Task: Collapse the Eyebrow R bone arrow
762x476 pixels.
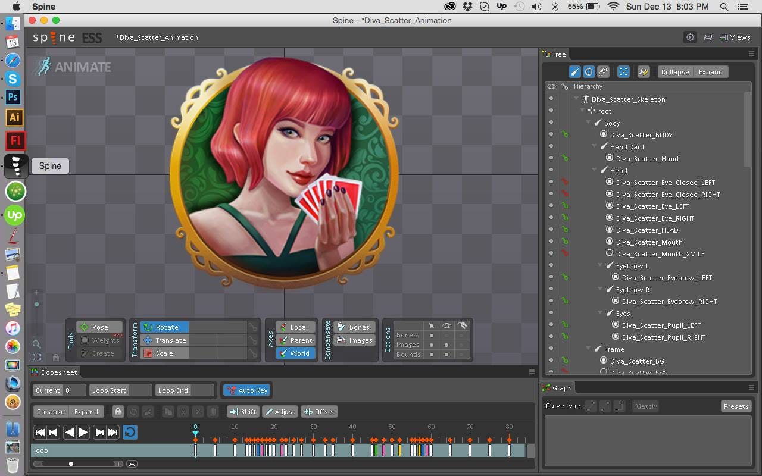Action: coord(600,289)
